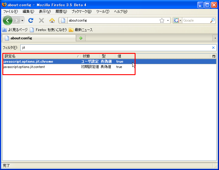The width and height of the screenshot is (219, 170).
Task: Click 真偽値 type cell of jit.chrome
Action: [106, 61]
